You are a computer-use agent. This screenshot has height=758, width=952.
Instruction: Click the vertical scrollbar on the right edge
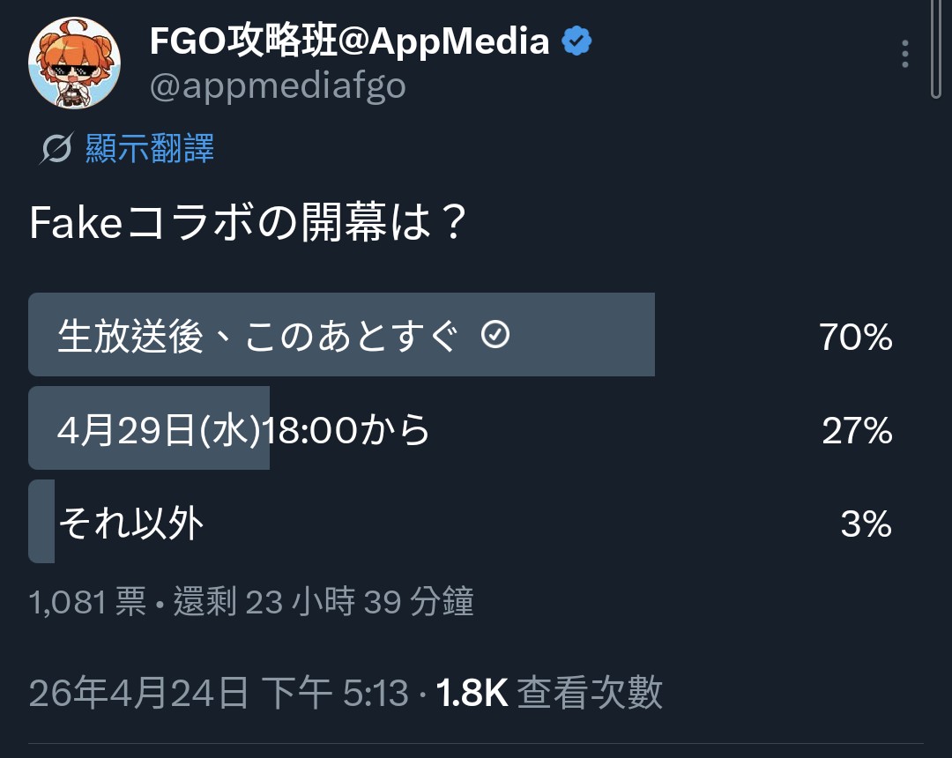(x=935, y=48)
